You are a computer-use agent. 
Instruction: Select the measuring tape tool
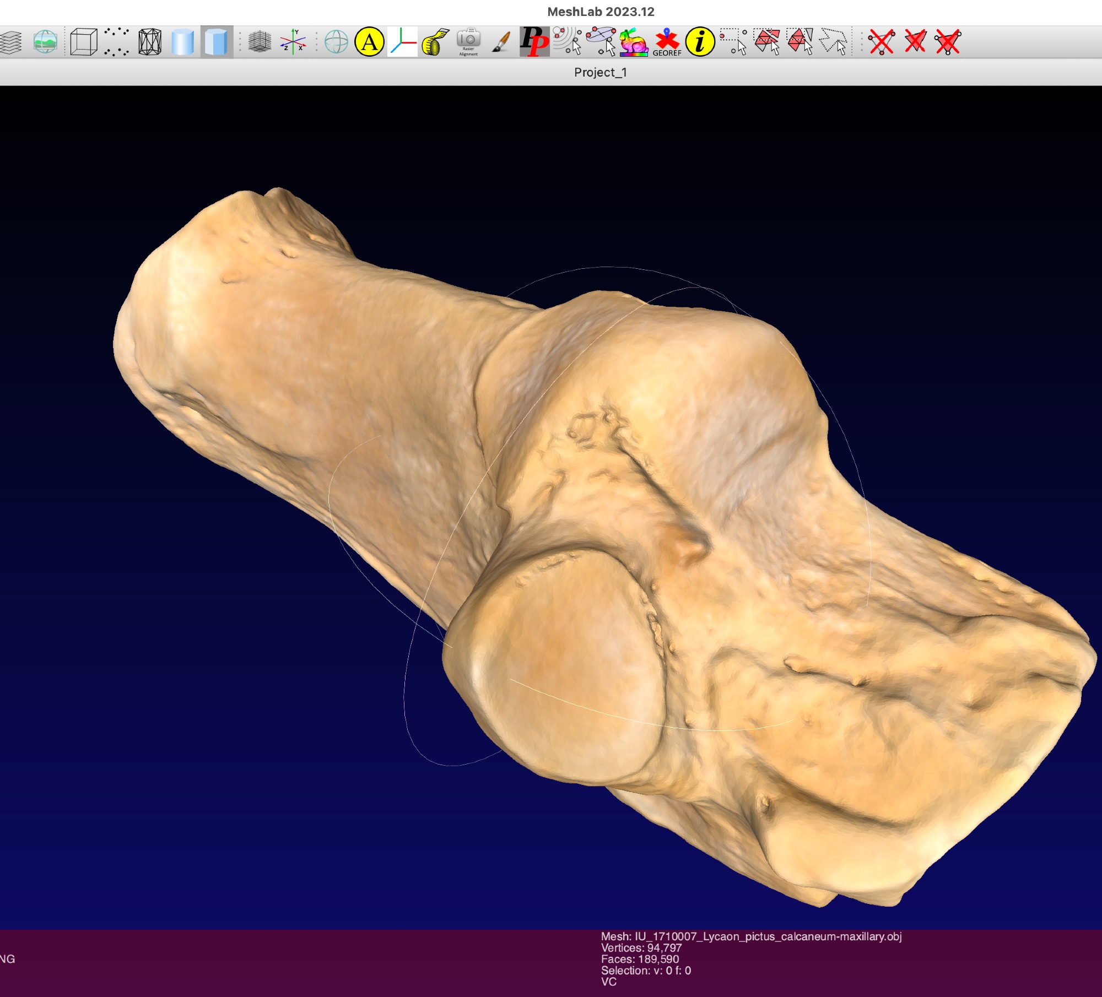(x=435, y=42)
